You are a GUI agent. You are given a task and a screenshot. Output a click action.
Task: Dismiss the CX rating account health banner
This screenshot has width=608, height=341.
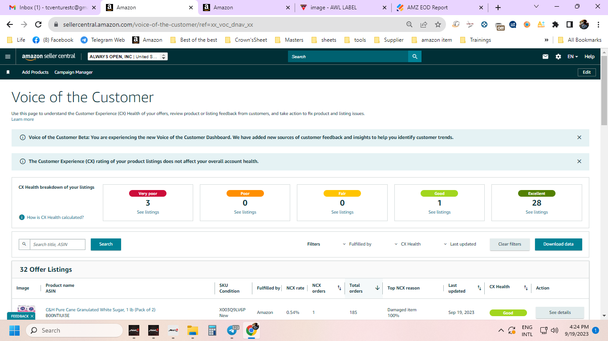[x=579, y=162]
